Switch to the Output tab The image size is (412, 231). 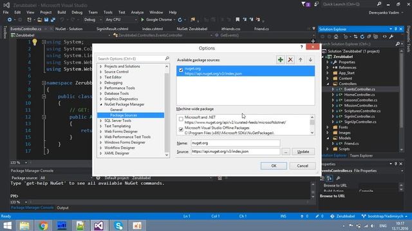click(62, 208)
